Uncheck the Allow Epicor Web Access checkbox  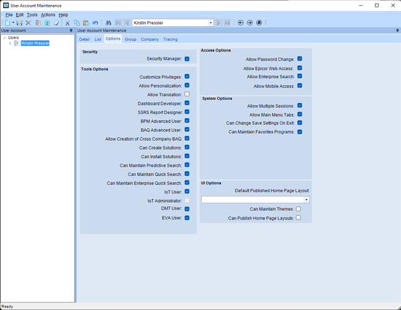pos(300,68)
